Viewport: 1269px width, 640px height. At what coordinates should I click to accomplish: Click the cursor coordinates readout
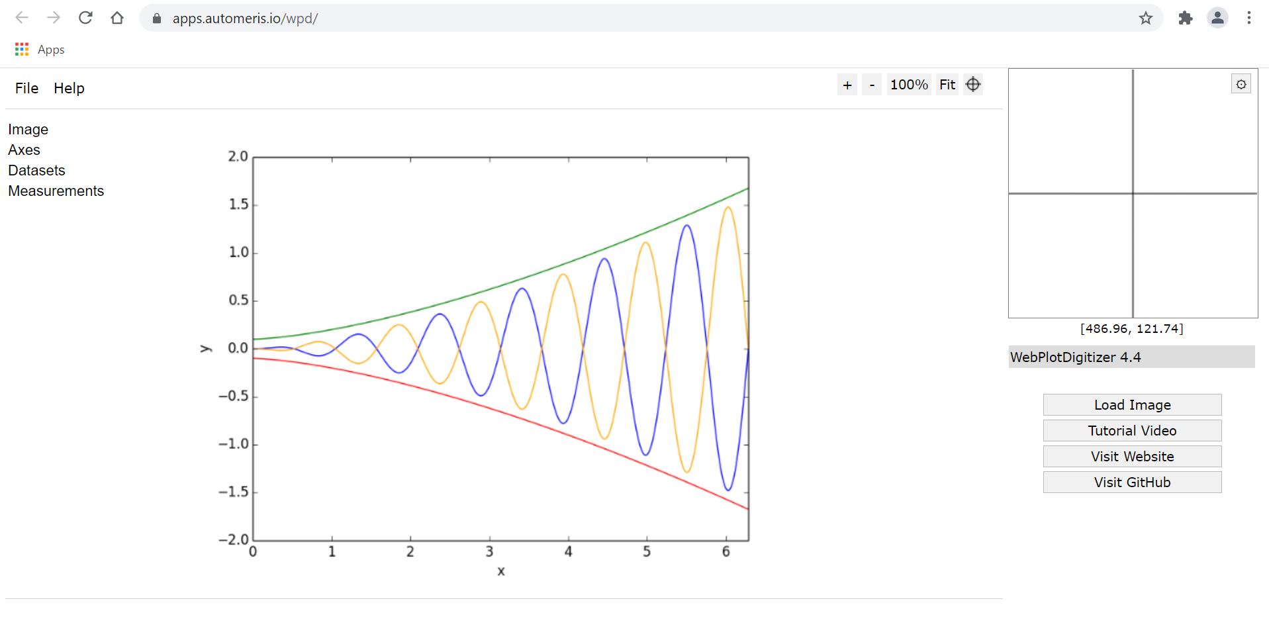tap(1131, 328)
